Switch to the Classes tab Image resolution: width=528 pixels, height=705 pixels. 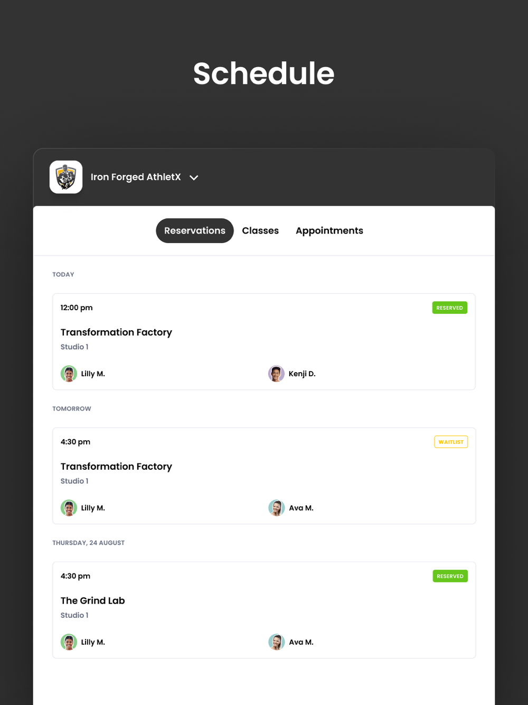[260, 230]
